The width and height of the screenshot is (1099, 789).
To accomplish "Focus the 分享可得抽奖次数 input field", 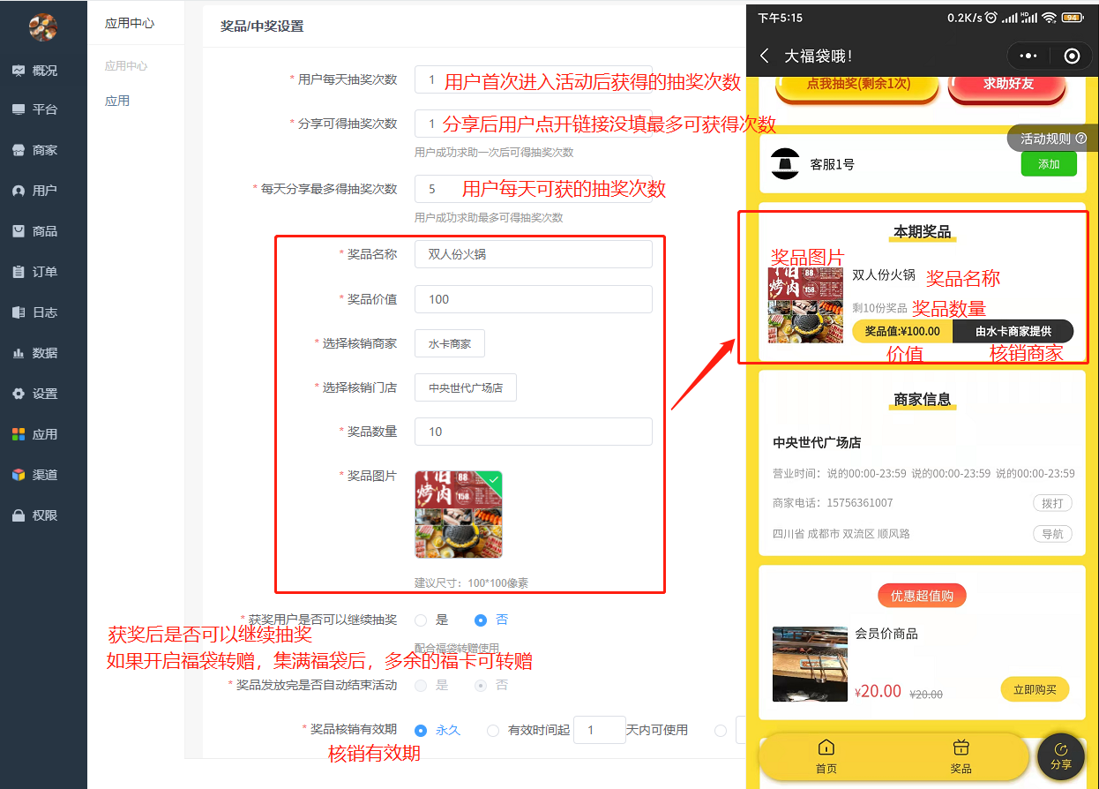I will tap(534, 124).
